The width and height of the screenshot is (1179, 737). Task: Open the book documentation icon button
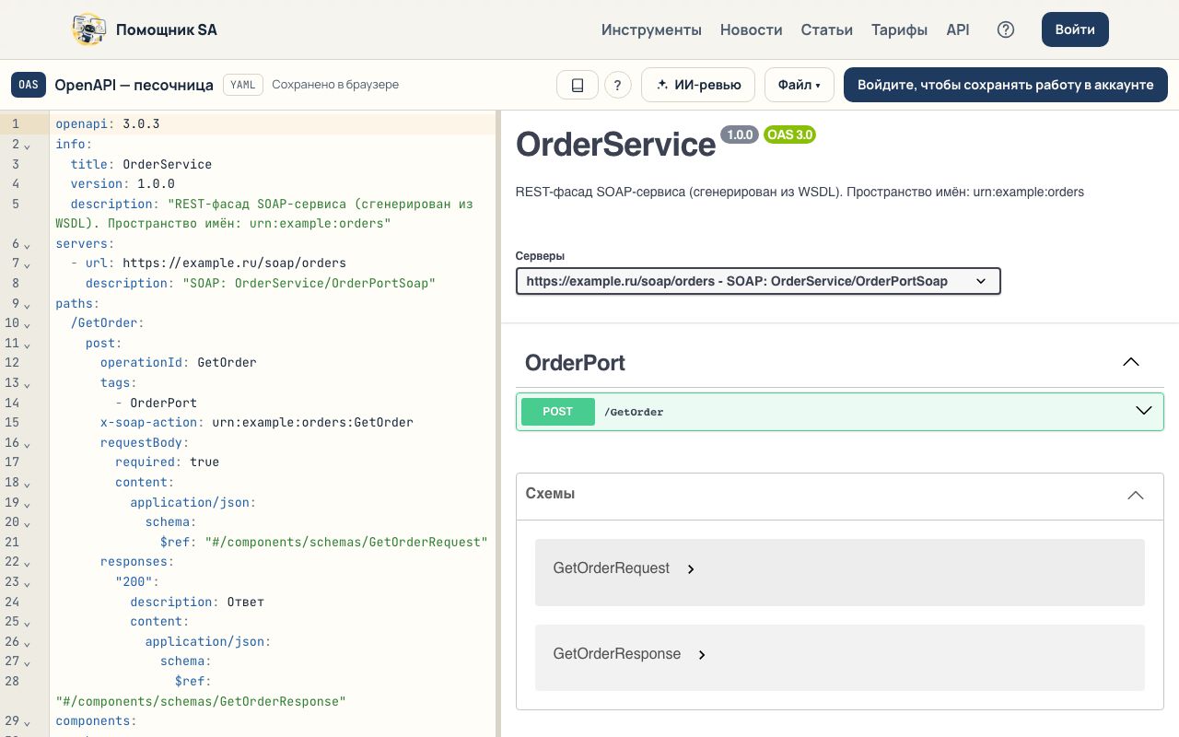[x=578, y=85]
